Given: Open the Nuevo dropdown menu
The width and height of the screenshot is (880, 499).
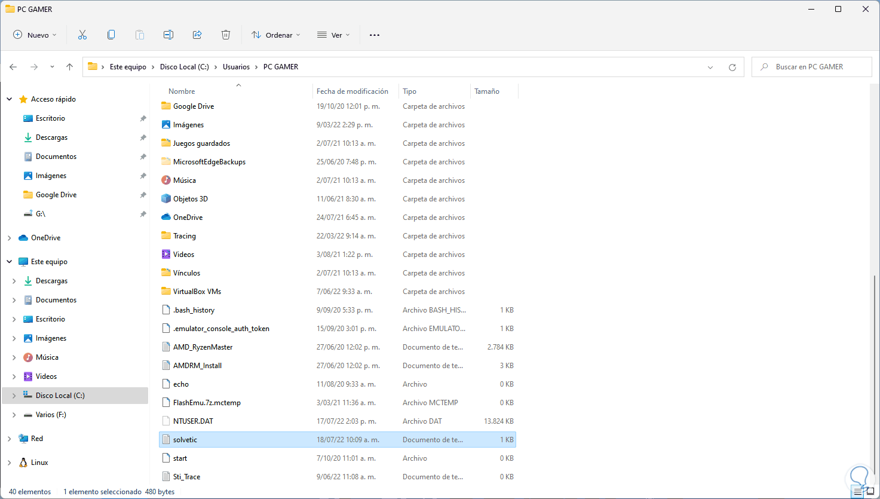Looking at the screenshot, I should [35, 35].
